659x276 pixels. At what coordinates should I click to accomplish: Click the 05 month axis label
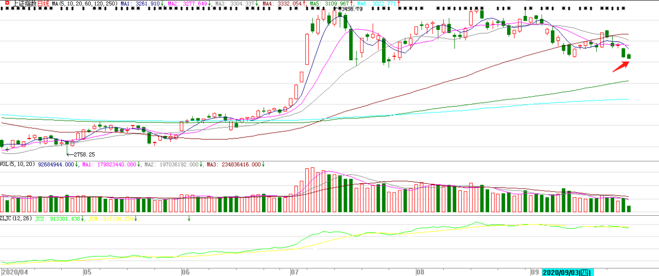pyautogui.click(x=88, y=271)
